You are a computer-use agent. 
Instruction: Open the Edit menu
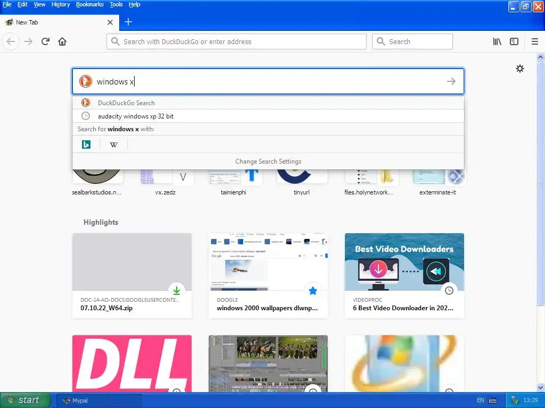[x=22, y=4]
